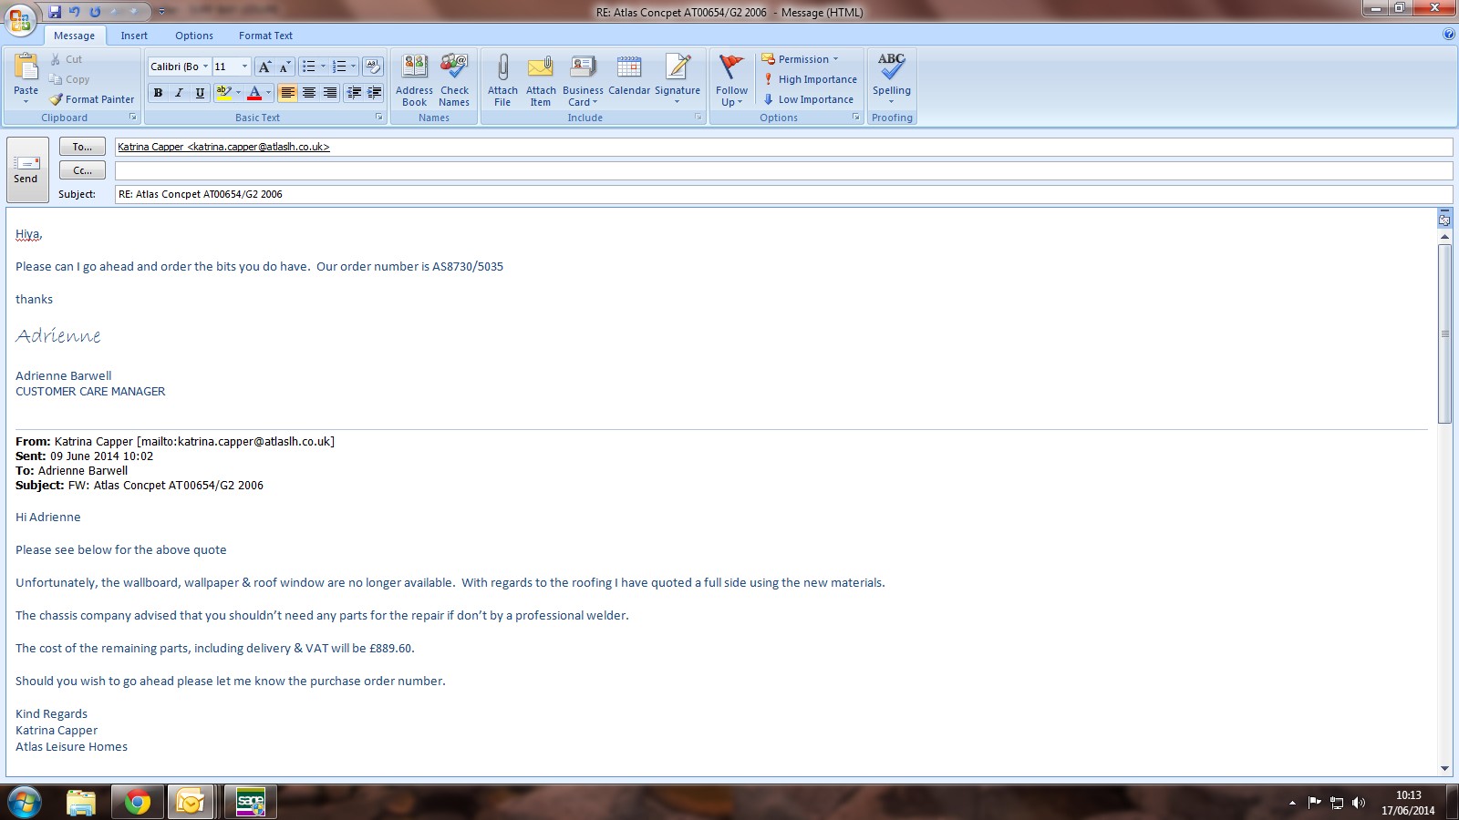Open Google Chrome from the taskbar

pyautogui.click(x=137, y=803)
